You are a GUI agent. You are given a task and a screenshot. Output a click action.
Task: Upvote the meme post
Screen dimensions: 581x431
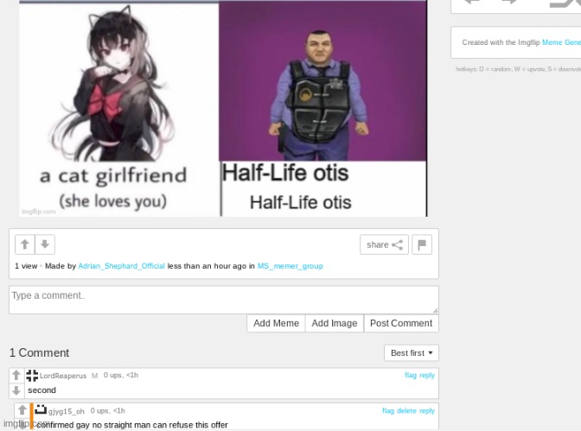coord(25,244)
